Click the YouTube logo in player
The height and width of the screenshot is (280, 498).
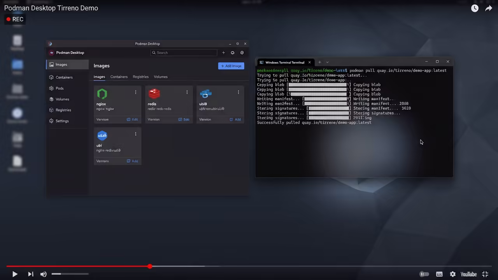[468, 274]
